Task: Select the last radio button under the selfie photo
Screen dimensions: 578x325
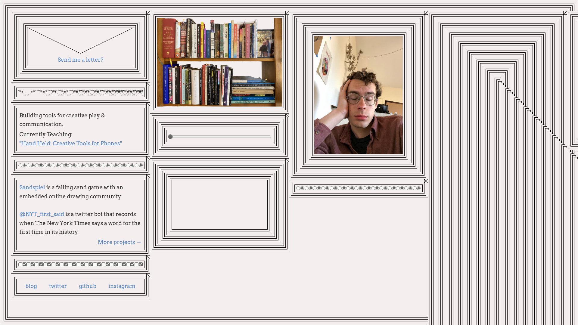Action: [x=418, y=188]
